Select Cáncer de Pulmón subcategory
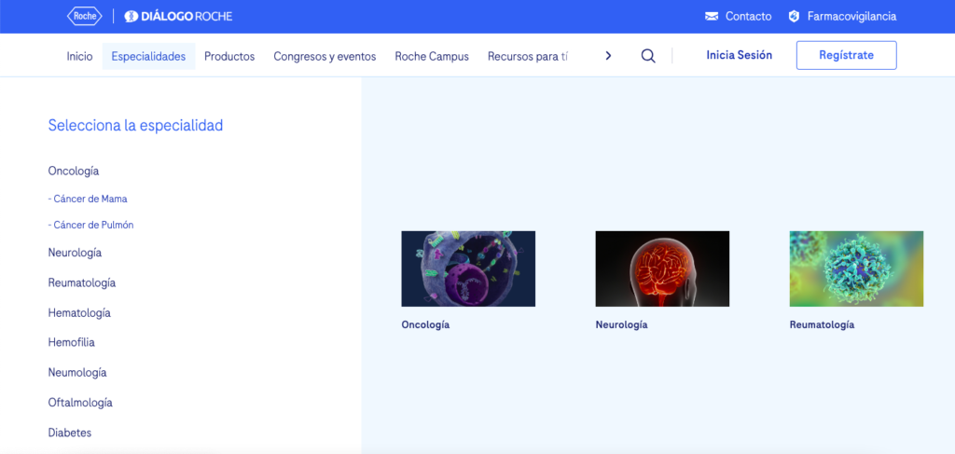Viewport: 955px width, 454px height. tap(92, 225)
